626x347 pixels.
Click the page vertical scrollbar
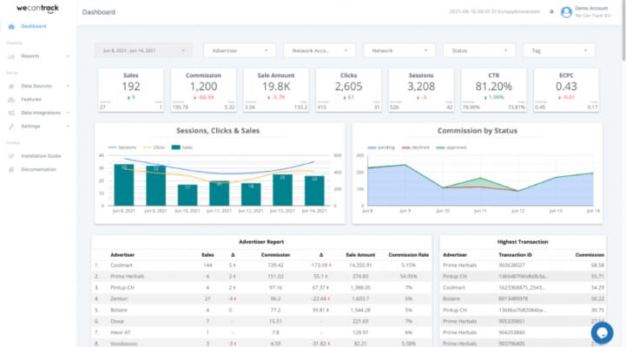(x=623, y=31)
